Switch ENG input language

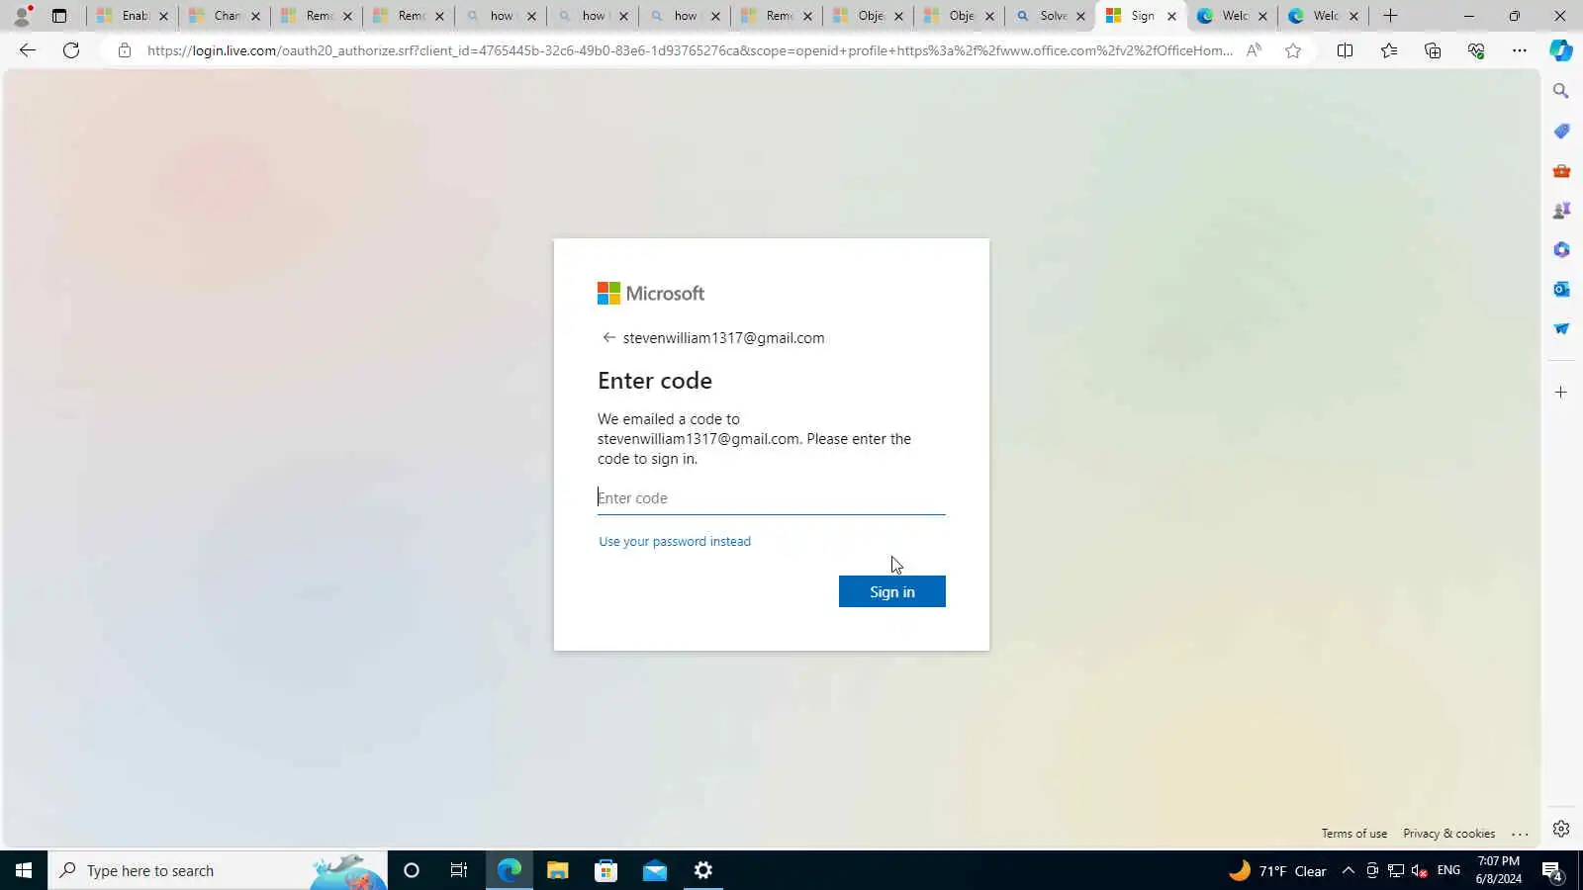(x=1448, y=870)
